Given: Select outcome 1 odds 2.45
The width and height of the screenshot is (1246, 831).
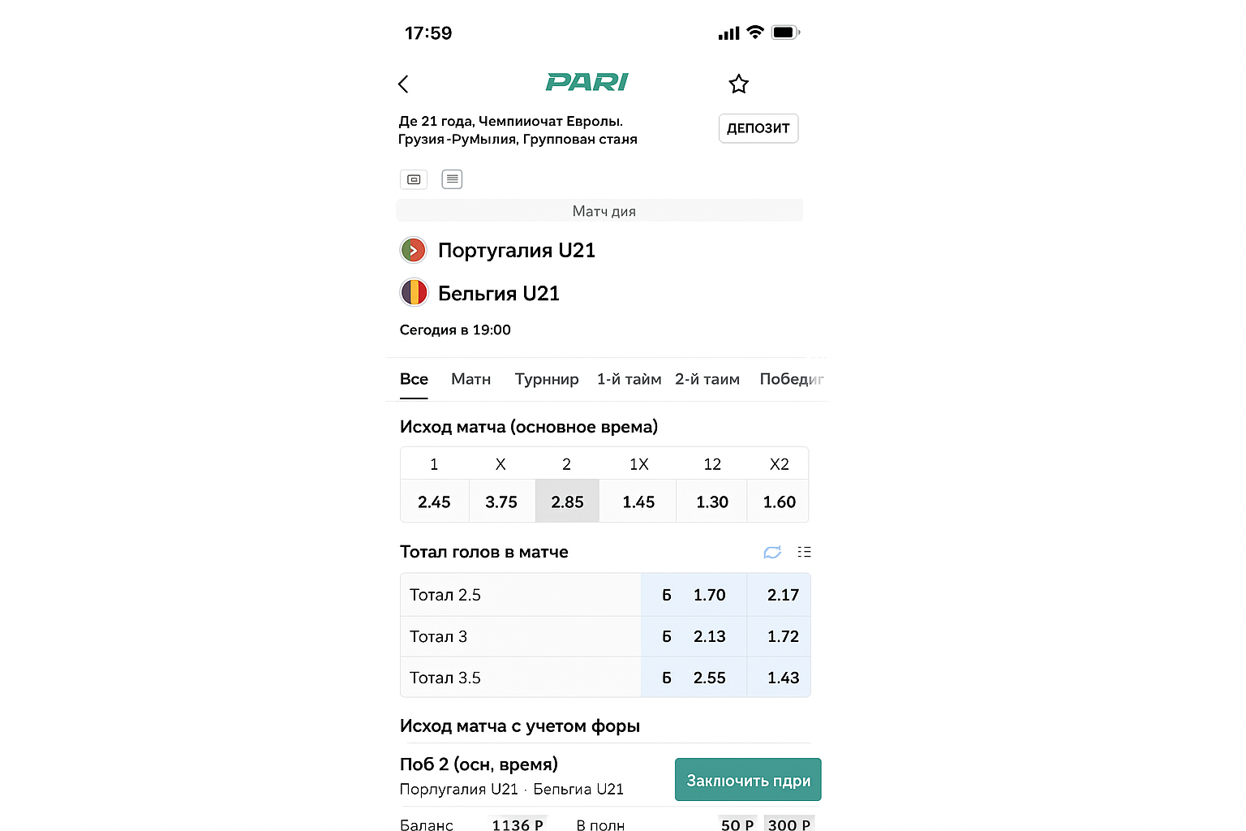Looking at the screenshot, I should pyautogui.click(x=434, y=502).
